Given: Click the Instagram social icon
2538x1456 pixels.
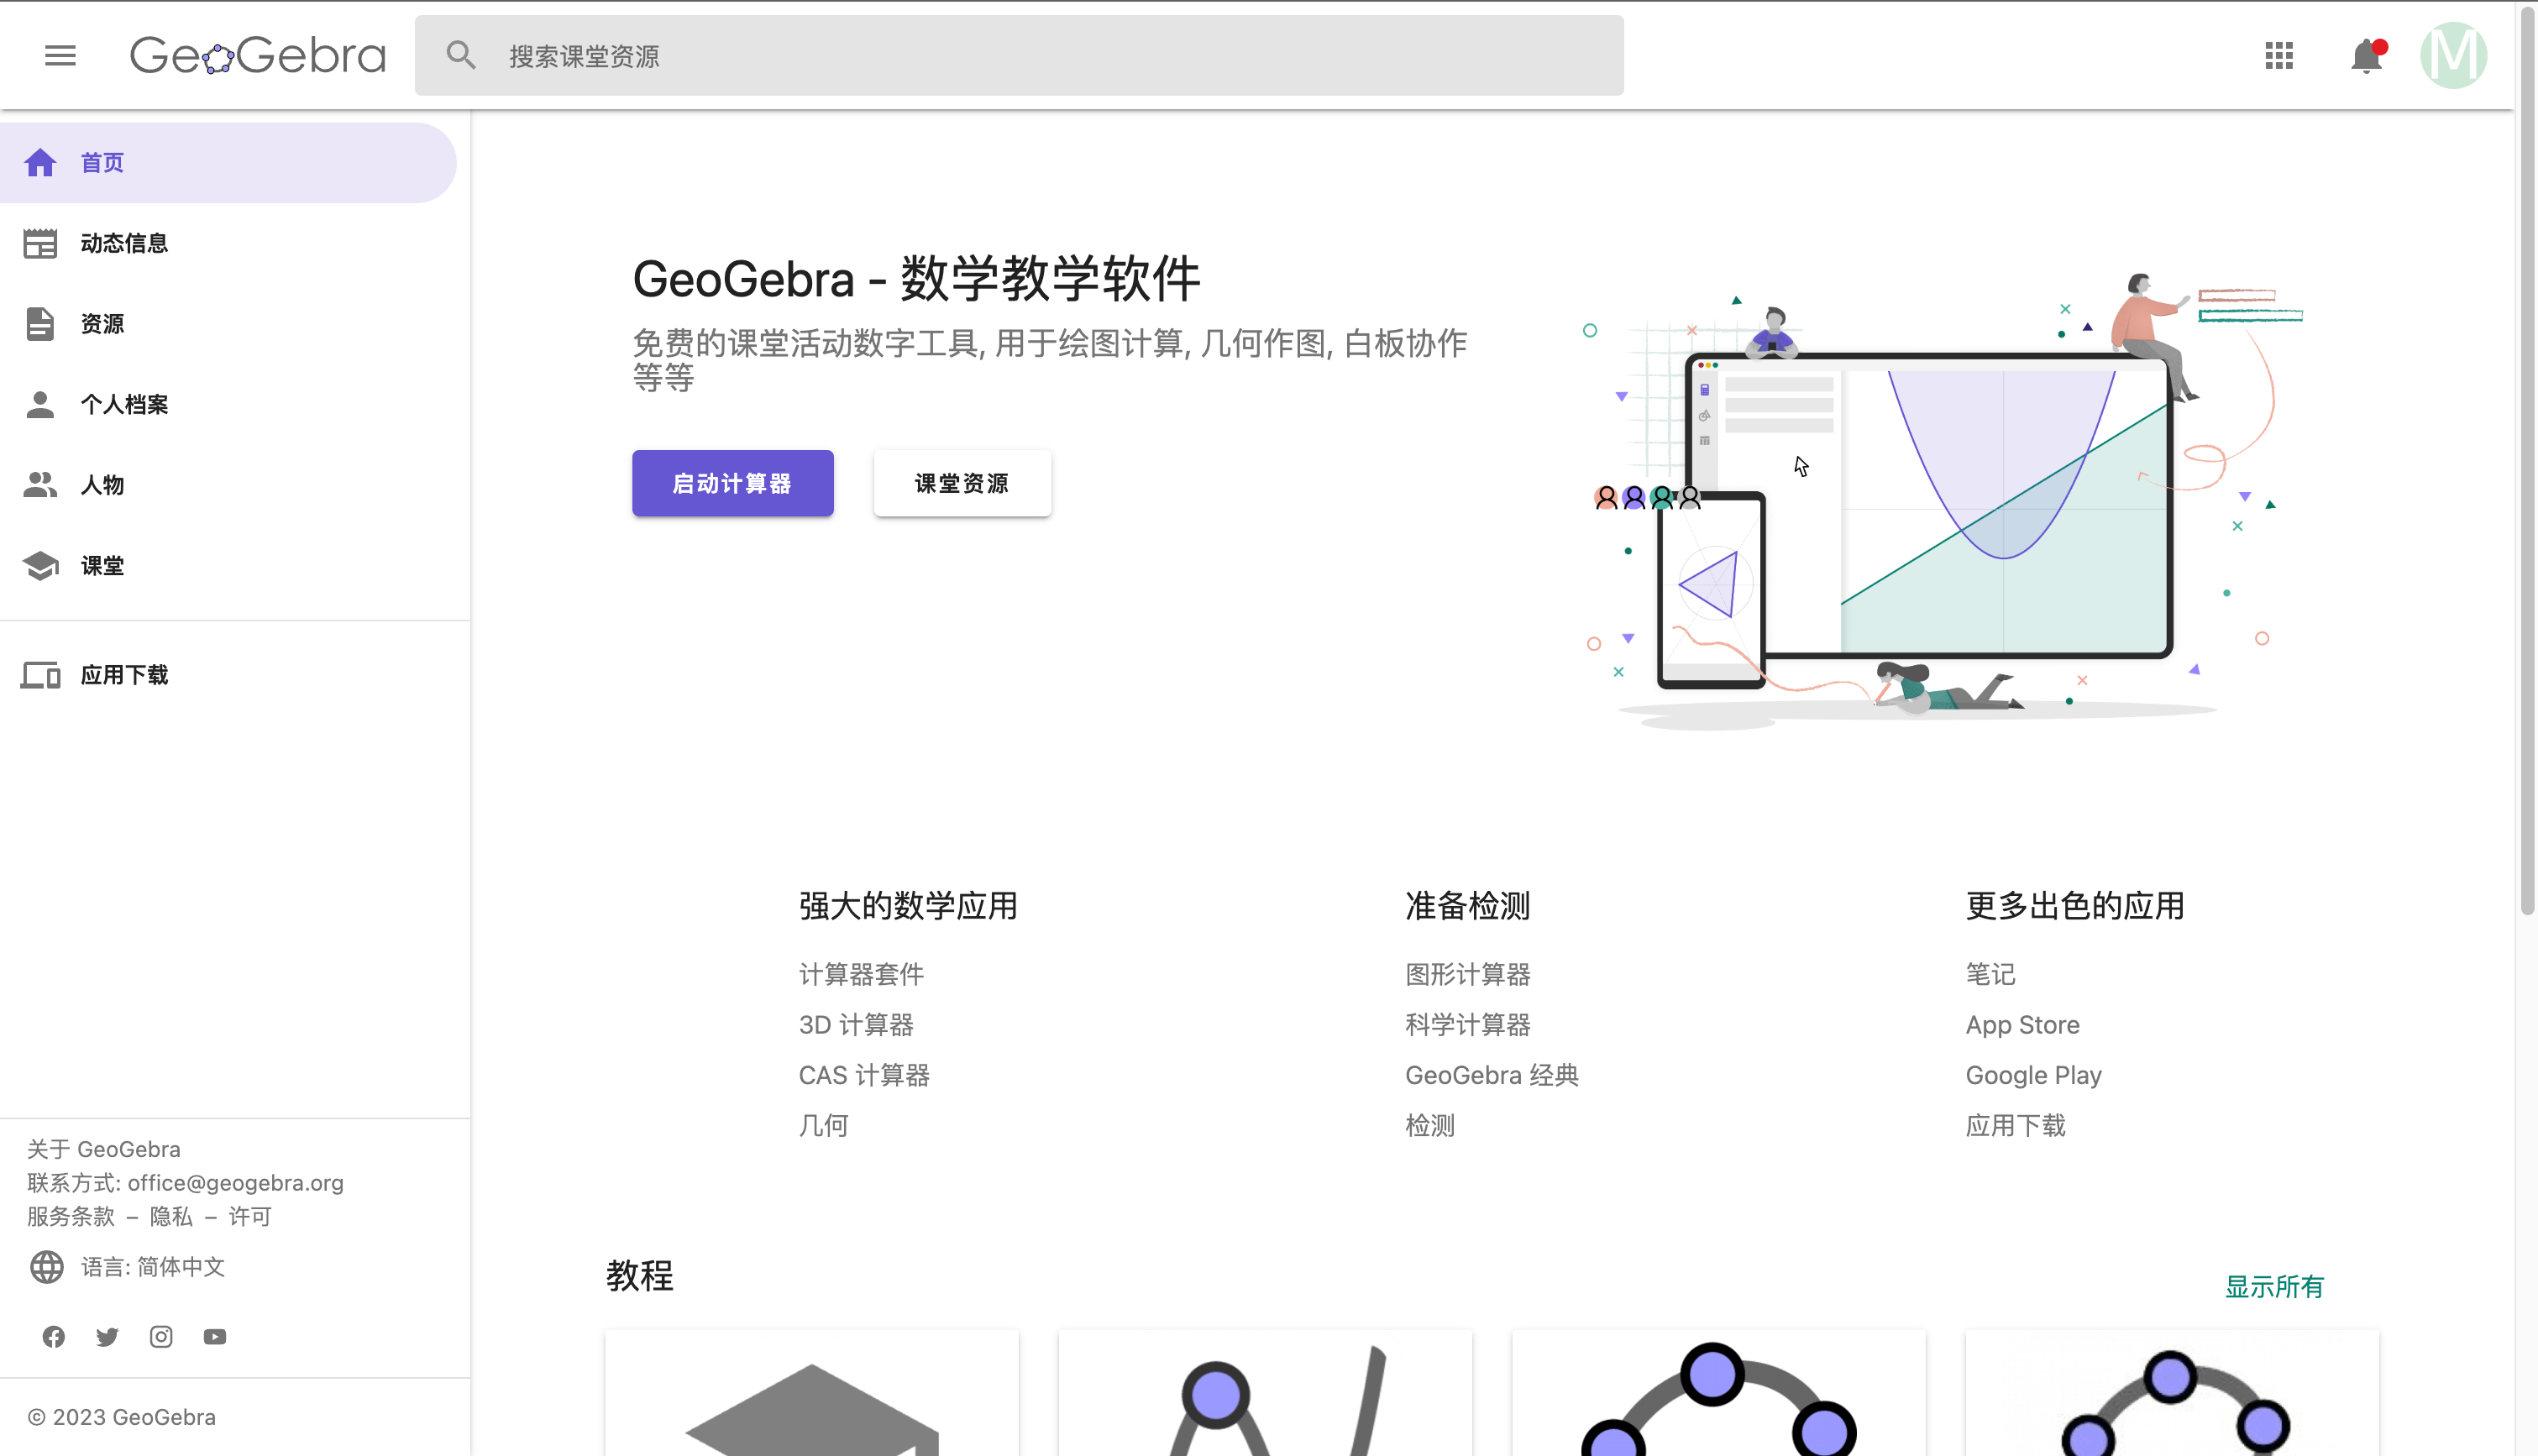Looking at the screenshot, I should (x=160, y=1336).
